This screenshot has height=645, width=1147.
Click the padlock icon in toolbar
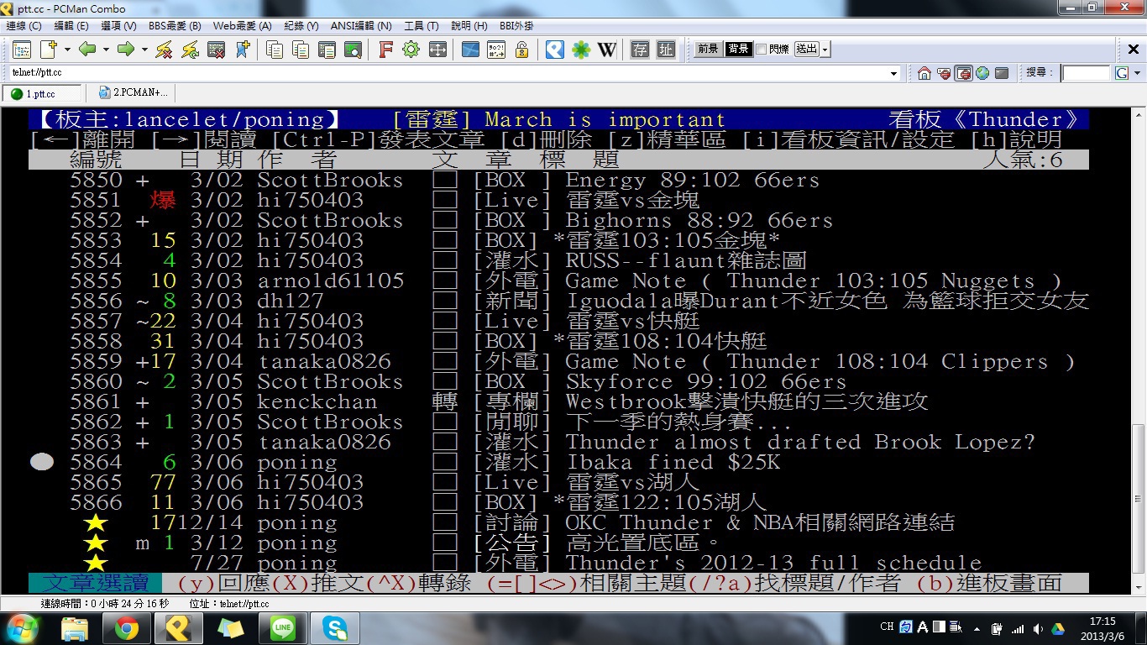pyautogui.click(x=521, y=50)
